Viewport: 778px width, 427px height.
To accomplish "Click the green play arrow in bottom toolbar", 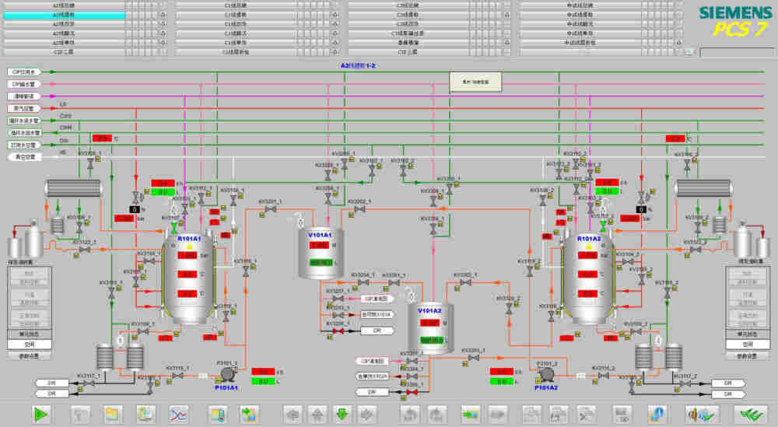I will [40, 413].
